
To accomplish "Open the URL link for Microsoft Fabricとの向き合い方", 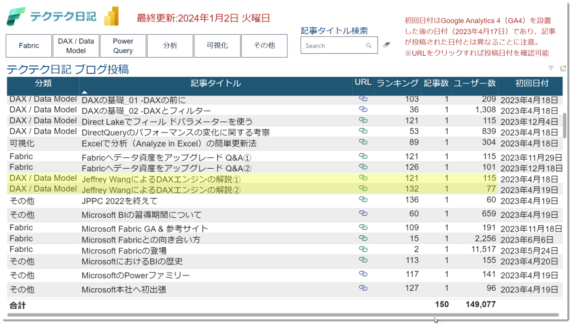I will pos(363,238).
